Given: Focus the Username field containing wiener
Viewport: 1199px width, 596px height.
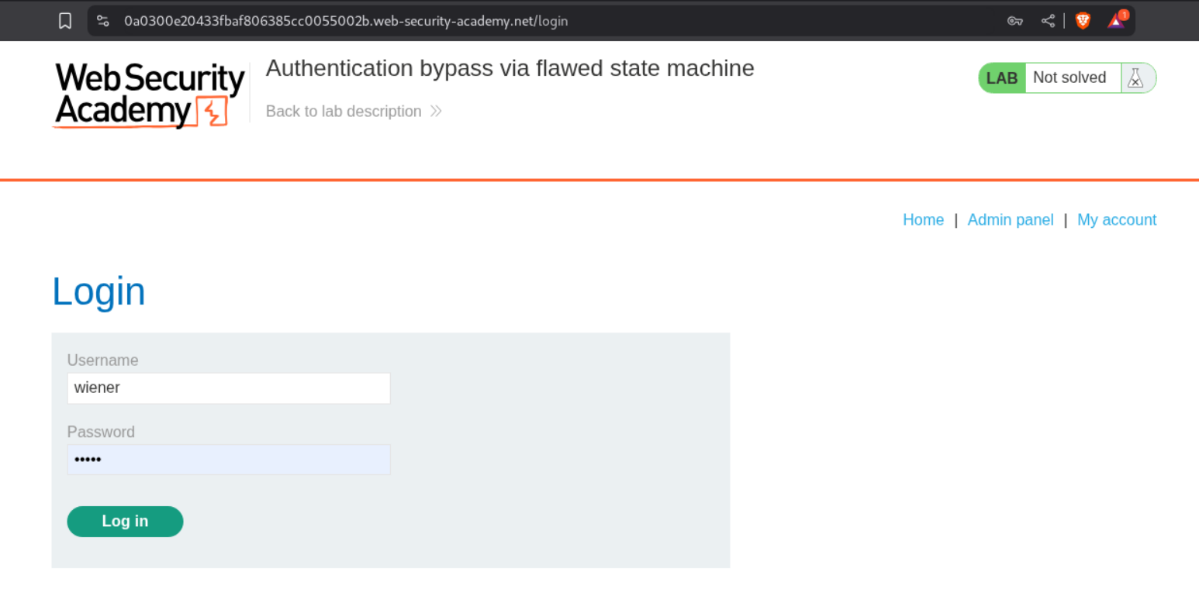Looking at the screenshot, I should coord(229,388).
